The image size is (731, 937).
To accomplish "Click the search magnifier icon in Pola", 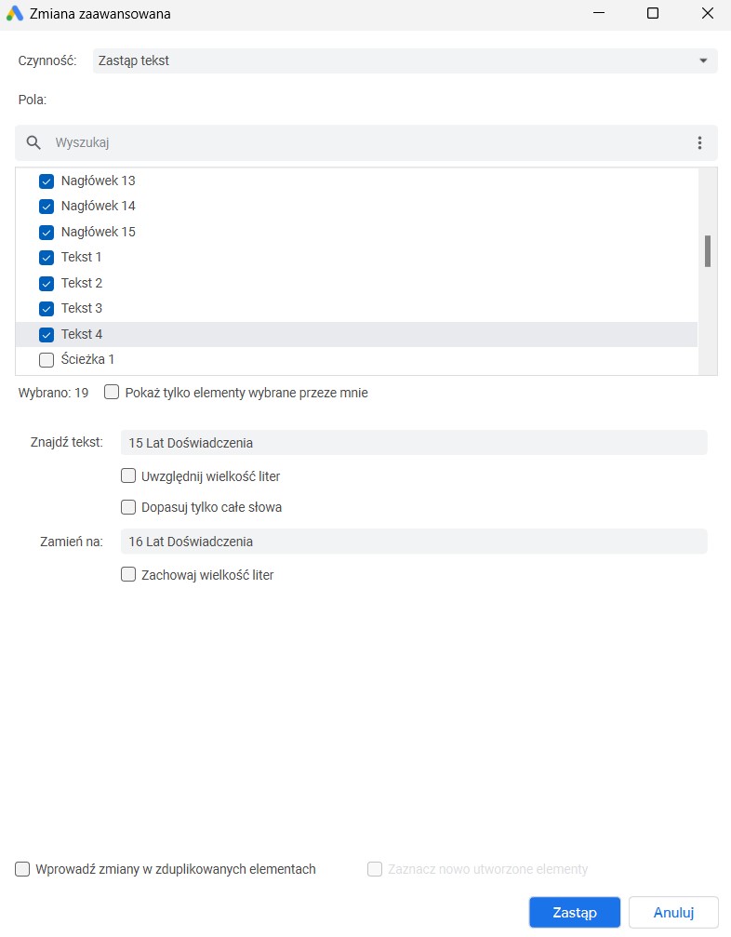I will 33,142.
